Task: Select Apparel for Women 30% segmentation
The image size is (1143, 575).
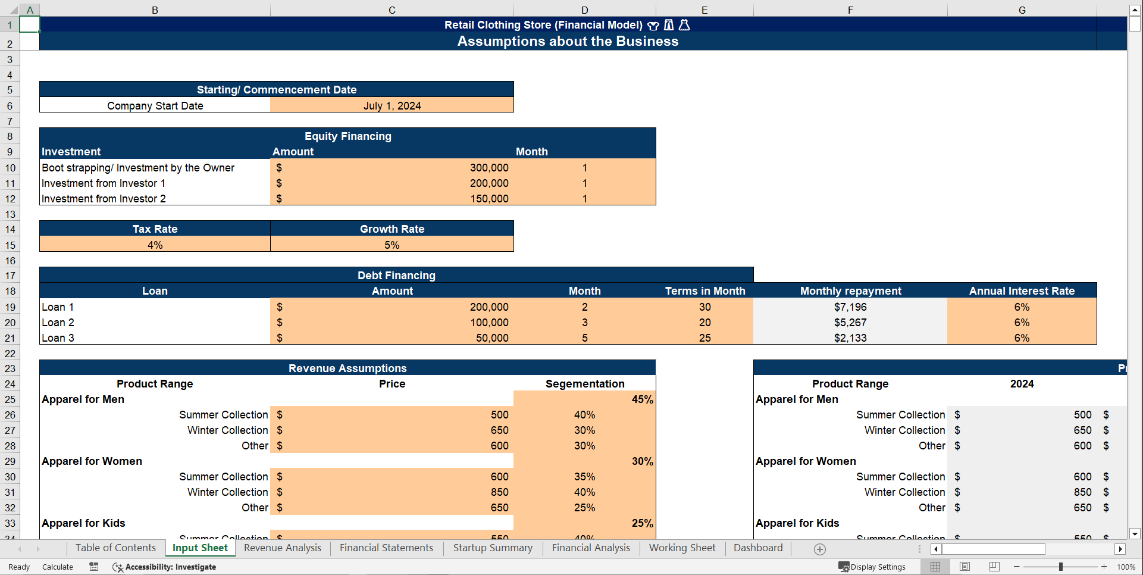Action: click(584, 461)
